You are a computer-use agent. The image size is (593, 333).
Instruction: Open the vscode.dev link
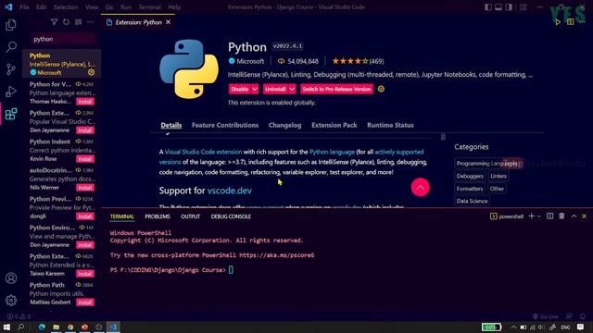click(x=230, y=191)
